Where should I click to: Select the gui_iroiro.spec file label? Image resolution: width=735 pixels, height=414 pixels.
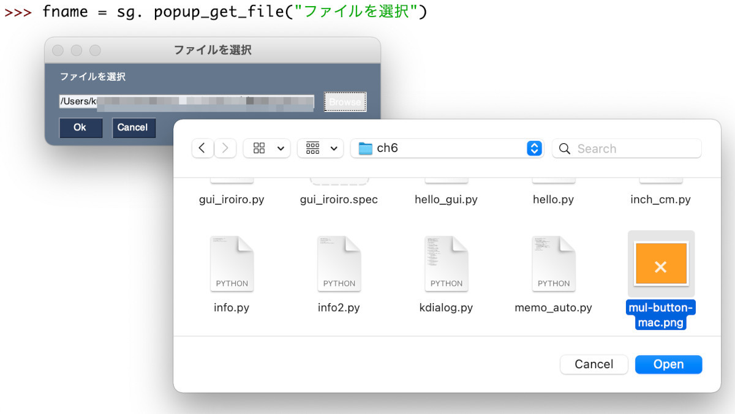tap(339, 200)
